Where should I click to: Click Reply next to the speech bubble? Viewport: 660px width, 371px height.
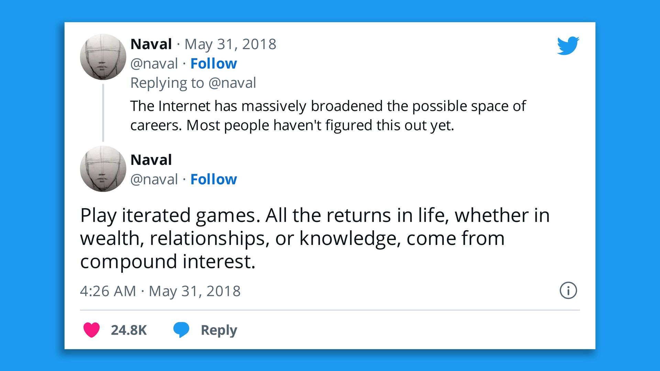tap(219, 330)
